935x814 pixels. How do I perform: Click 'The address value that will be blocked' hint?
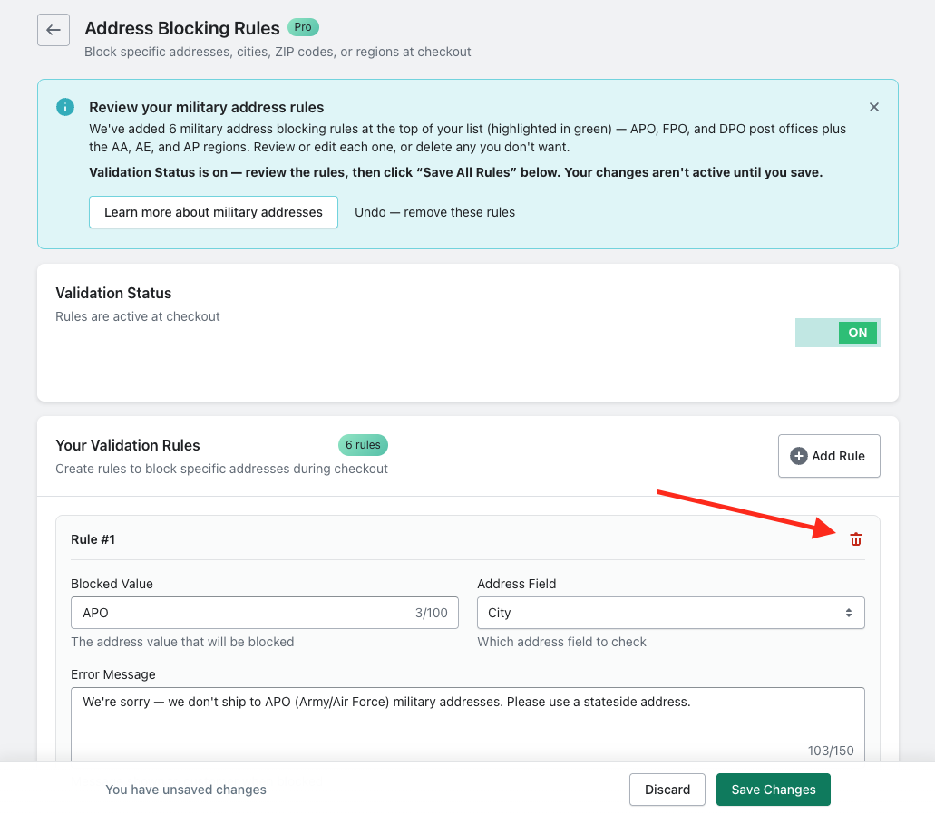182,642
